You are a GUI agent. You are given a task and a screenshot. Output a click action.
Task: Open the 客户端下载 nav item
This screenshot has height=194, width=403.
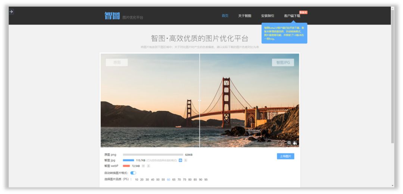pyautogui.click(x=292, y=16)
